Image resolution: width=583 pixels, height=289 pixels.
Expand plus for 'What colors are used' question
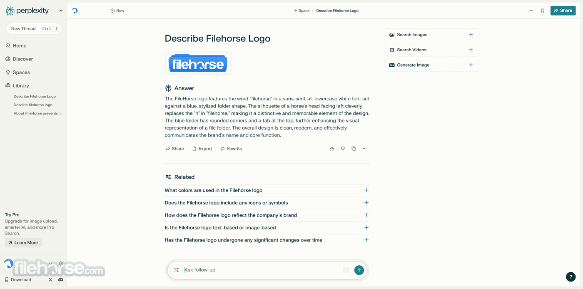tap(366, 190)
